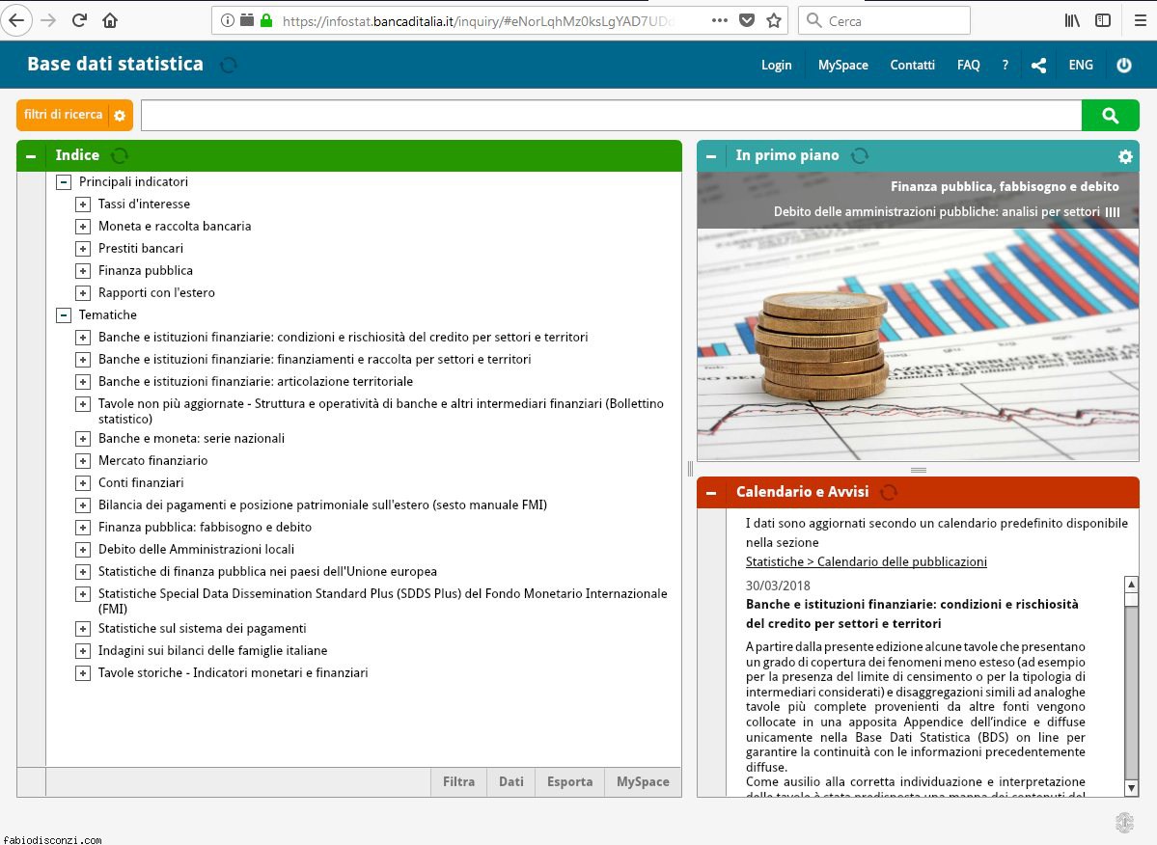The height and width of the screenshot is (845, 1157).
Task: Open the browser library icon
Action: point(1072,20)
